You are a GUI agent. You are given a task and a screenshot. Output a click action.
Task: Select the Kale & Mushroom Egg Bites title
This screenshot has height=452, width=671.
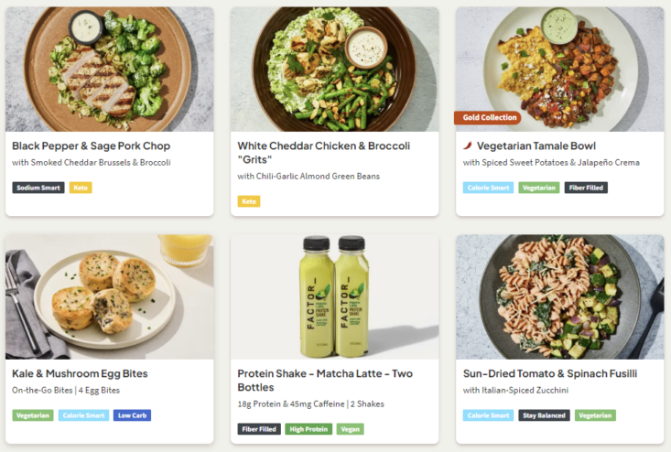click(x=80, y=373)
